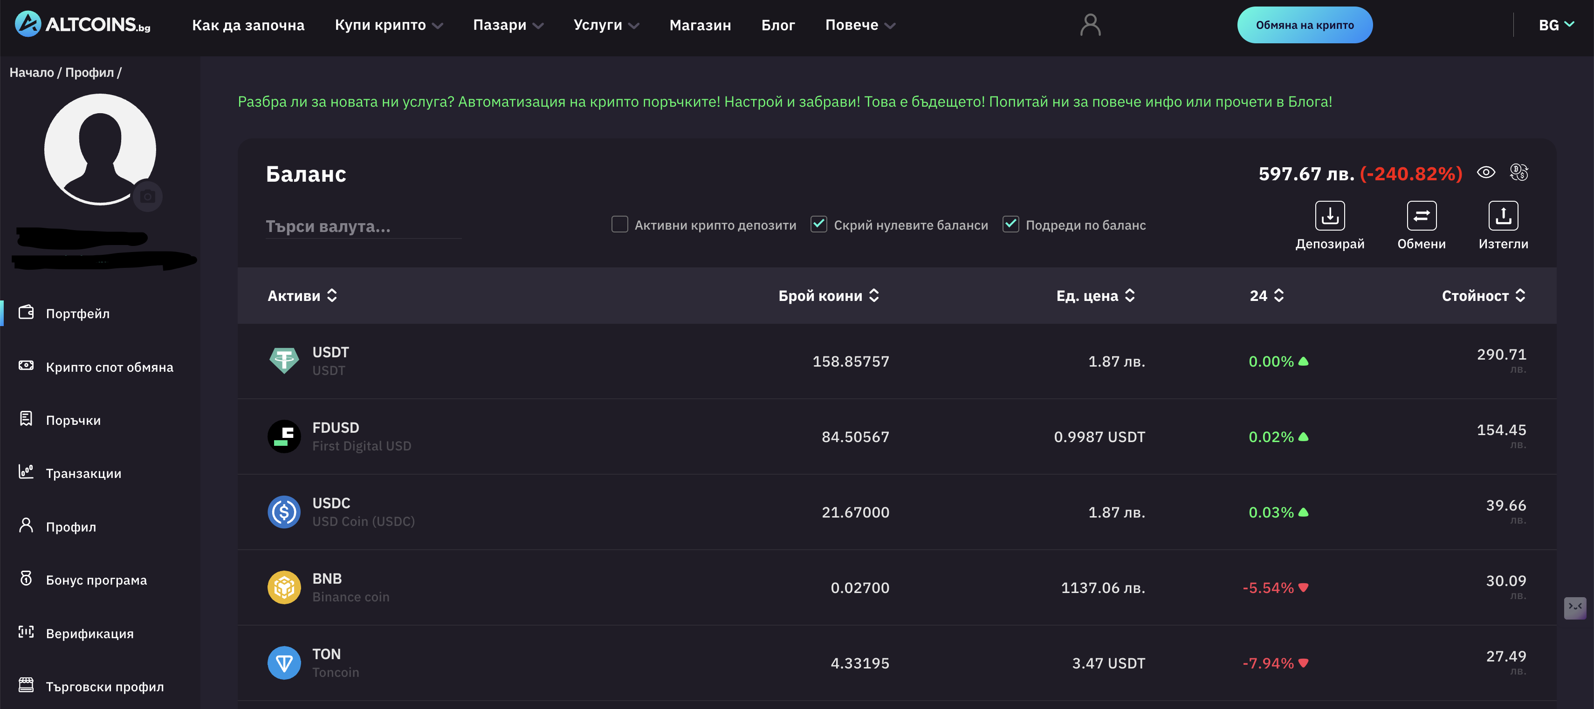Sort table by Стойност column
Image resolution: width=1594 pixels, height=709 pixels.
(1484, 296)
